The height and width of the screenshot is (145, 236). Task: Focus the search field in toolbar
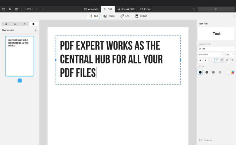[216, 9]
